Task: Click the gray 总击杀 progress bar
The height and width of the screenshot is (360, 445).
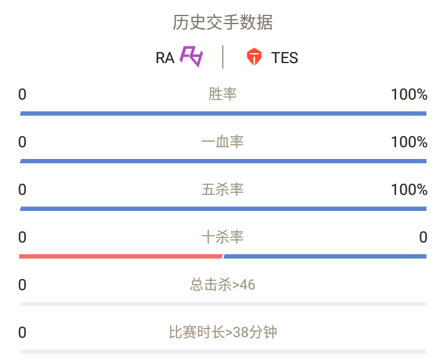Action: (x=223, y=304)
